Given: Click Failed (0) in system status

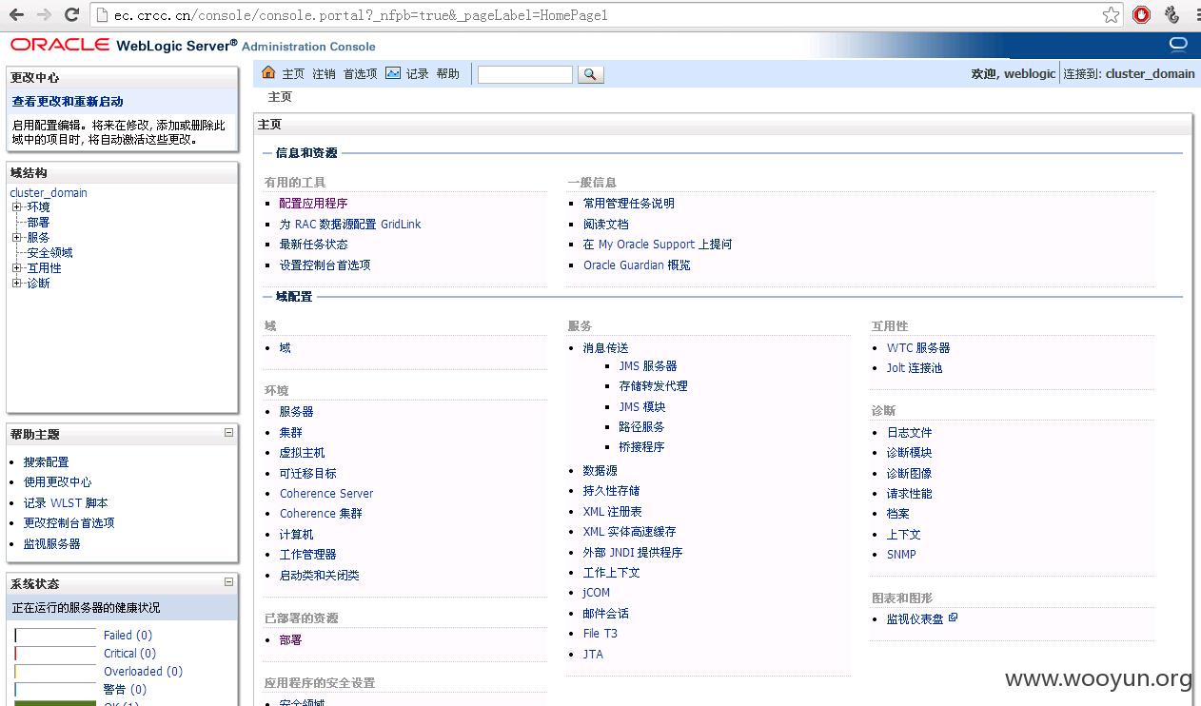Looking at the screenshot, I should pos(128,635).
